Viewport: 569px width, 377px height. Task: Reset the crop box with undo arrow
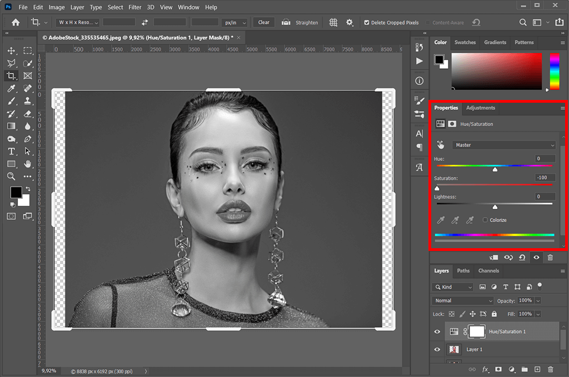476,22
